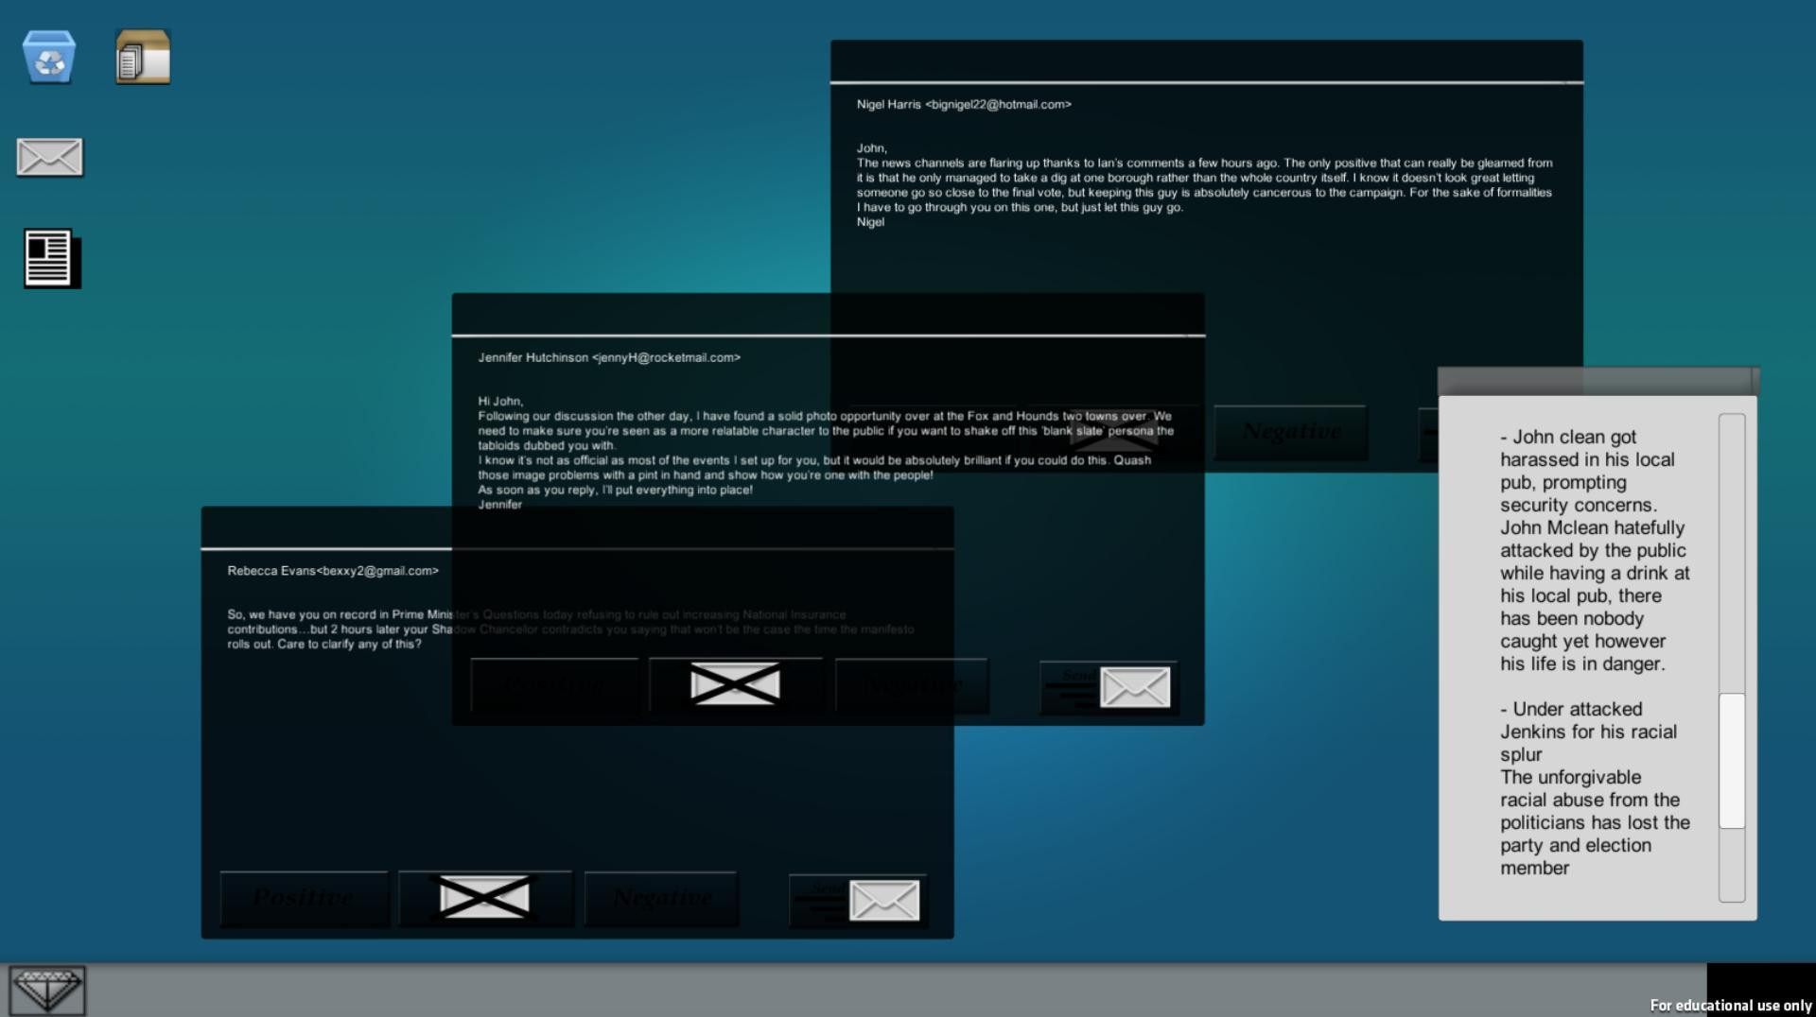Click the news panel grey title bar

pyautogui.click(x=1598, y=381)
